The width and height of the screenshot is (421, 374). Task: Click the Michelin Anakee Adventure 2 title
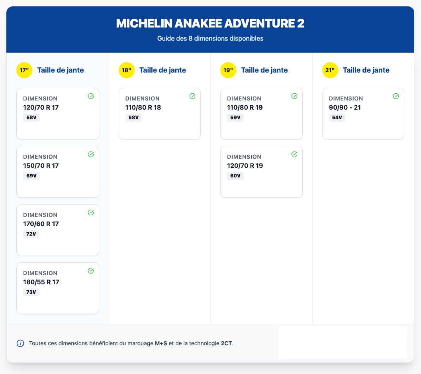pos(210,24)
